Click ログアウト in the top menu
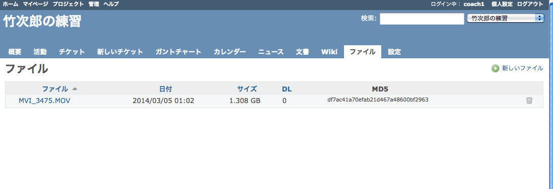 click(x=530, y=4)
